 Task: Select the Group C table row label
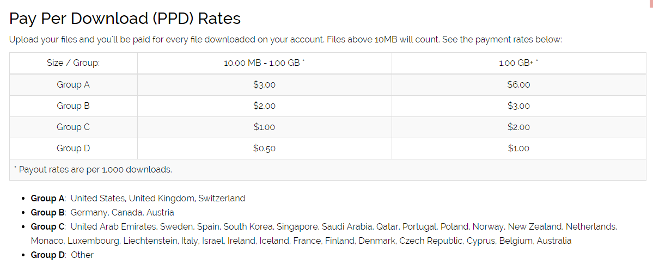coord(73,127)
